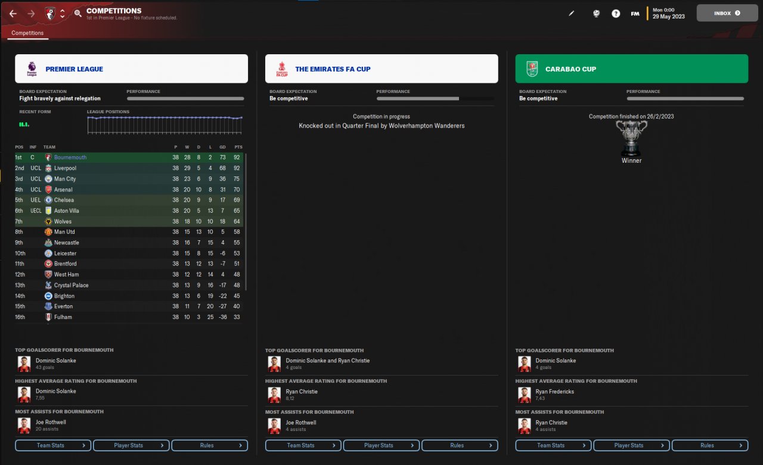763x465 pixels.
Task: Open the FM menu icon
Action: (635, 13)
